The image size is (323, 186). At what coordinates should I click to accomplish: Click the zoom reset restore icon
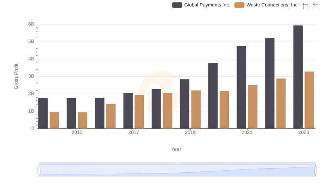315,6
